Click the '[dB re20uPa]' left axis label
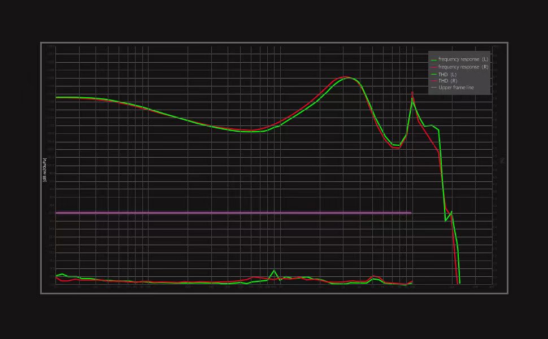Image resolution: width=548 pixels, height=339 pixels. click(x=44, y=170)
